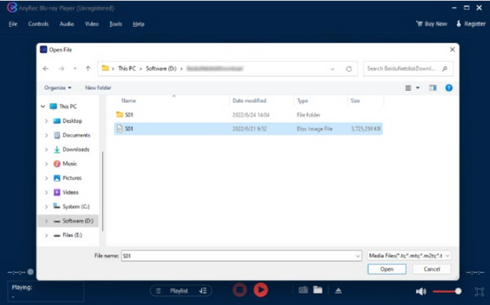Screen dimensions: 490x305
Task: Click the Cancel button
Action: pos(432,269)
